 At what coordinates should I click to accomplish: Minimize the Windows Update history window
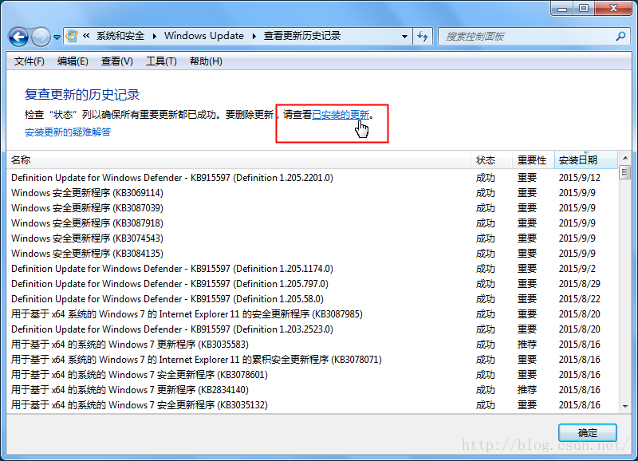(x=562, y=8)
